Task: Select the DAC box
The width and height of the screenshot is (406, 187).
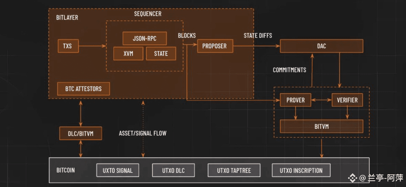Action: pyautogui.click(x=322, y=46)
